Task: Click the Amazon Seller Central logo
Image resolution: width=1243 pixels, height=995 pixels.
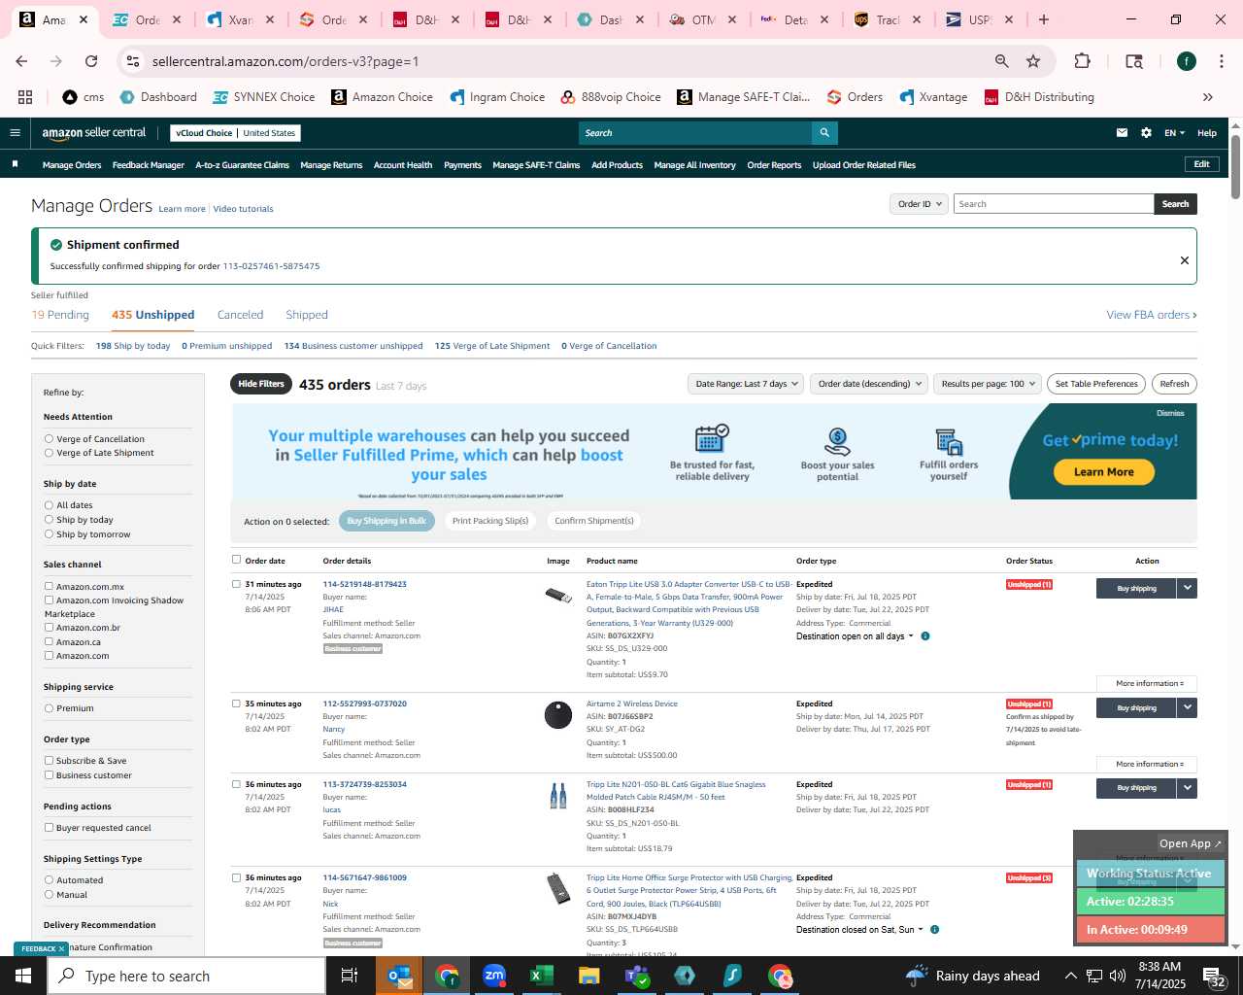Action: pyautogui.click(x=94, y=133)
